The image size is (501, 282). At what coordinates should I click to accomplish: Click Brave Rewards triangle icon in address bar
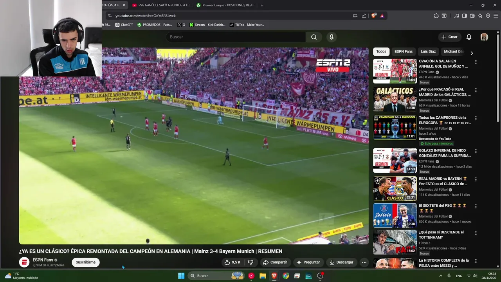point(382,16)
